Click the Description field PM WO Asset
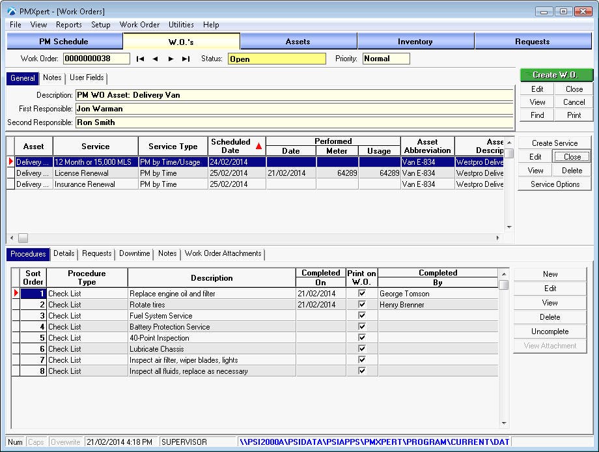The height and width of the screenshot is (452, 599). (294, 94)
